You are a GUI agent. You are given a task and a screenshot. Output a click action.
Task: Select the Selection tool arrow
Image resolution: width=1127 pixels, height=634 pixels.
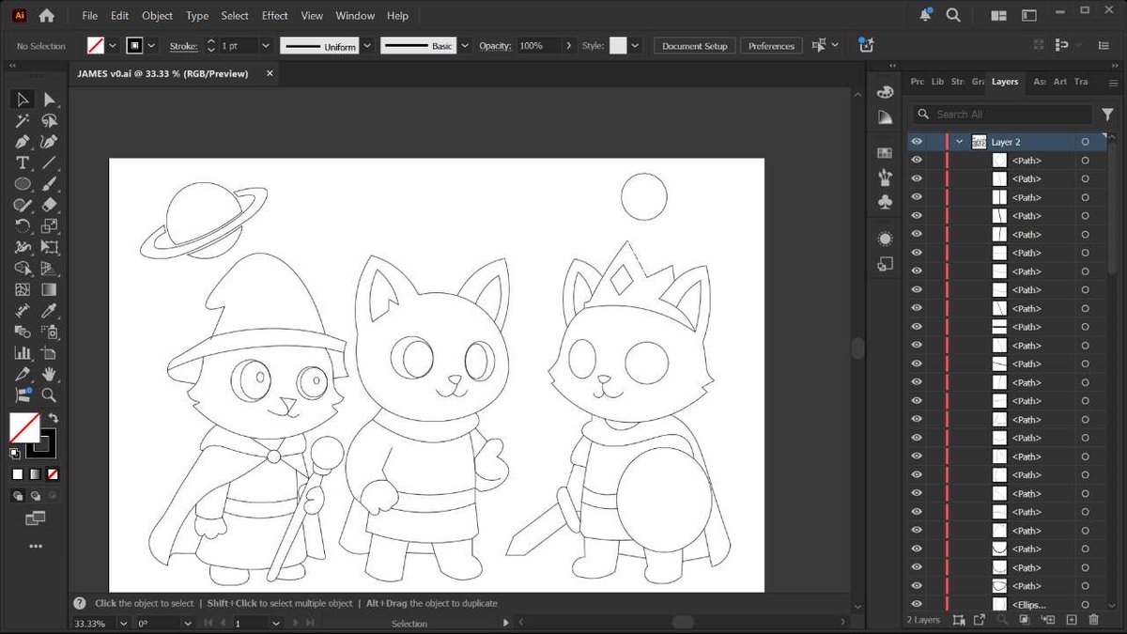click(x=23, y=100)
